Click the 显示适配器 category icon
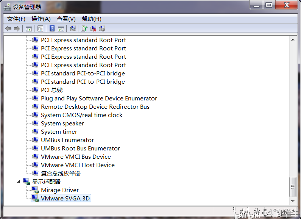Viewport: 301px width, 219px height. [26, 181]
